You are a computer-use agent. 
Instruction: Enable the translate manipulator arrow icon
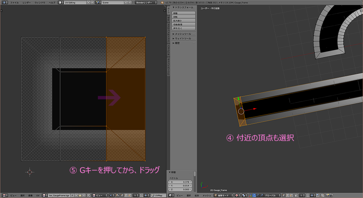[254, 195]
